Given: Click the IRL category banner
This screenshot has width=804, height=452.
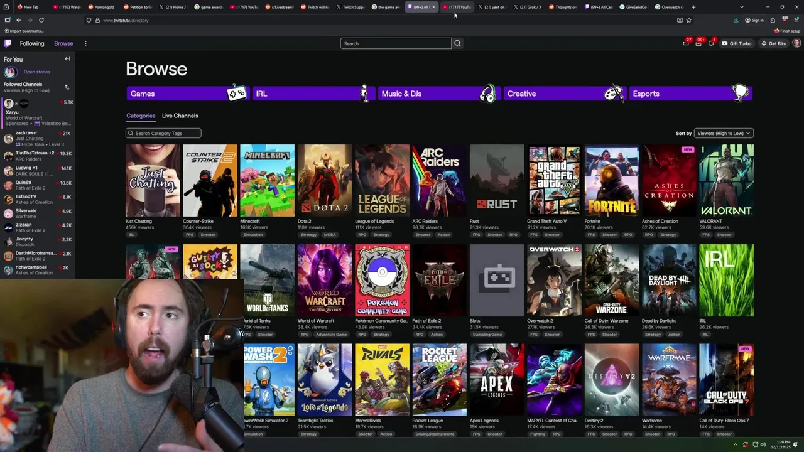Looking at the screenshot, I should click(x=313, y=94).
